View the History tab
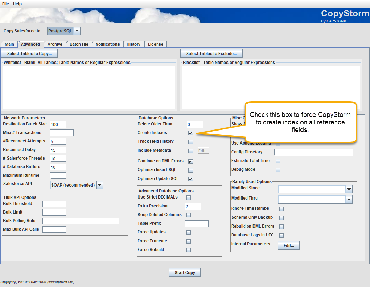 [134, 44]
